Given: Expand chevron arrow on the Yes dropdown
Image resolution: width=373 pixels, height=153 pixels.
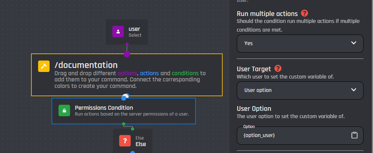Looking at the screenshot, I should click(353, 43).
